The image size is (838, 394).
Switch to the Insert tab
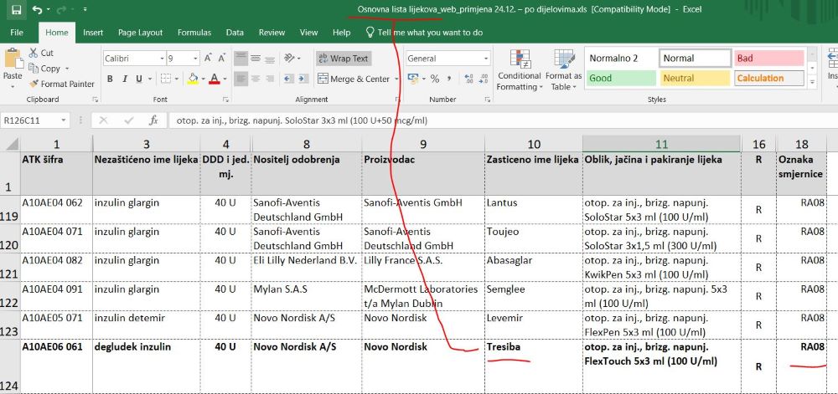click(x=93, y=33)
